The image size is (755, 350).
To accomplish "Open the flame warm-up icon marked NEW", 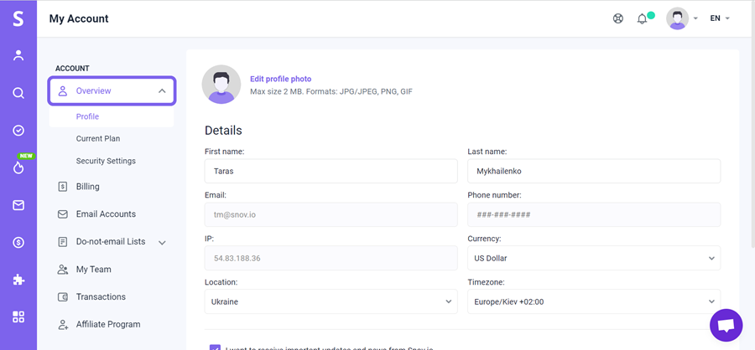I will pyautogui.click(x=18, y=167).
